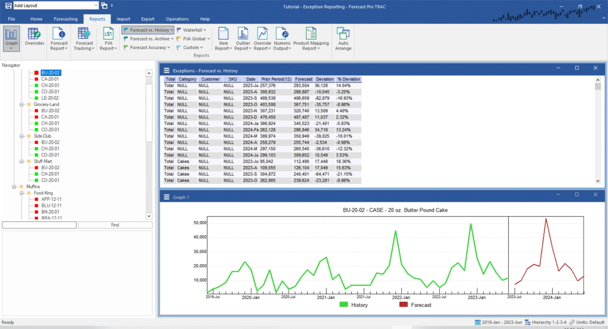608x329 pixels.
Task: Open the FVA Report icon
Action: pos(108,34)
